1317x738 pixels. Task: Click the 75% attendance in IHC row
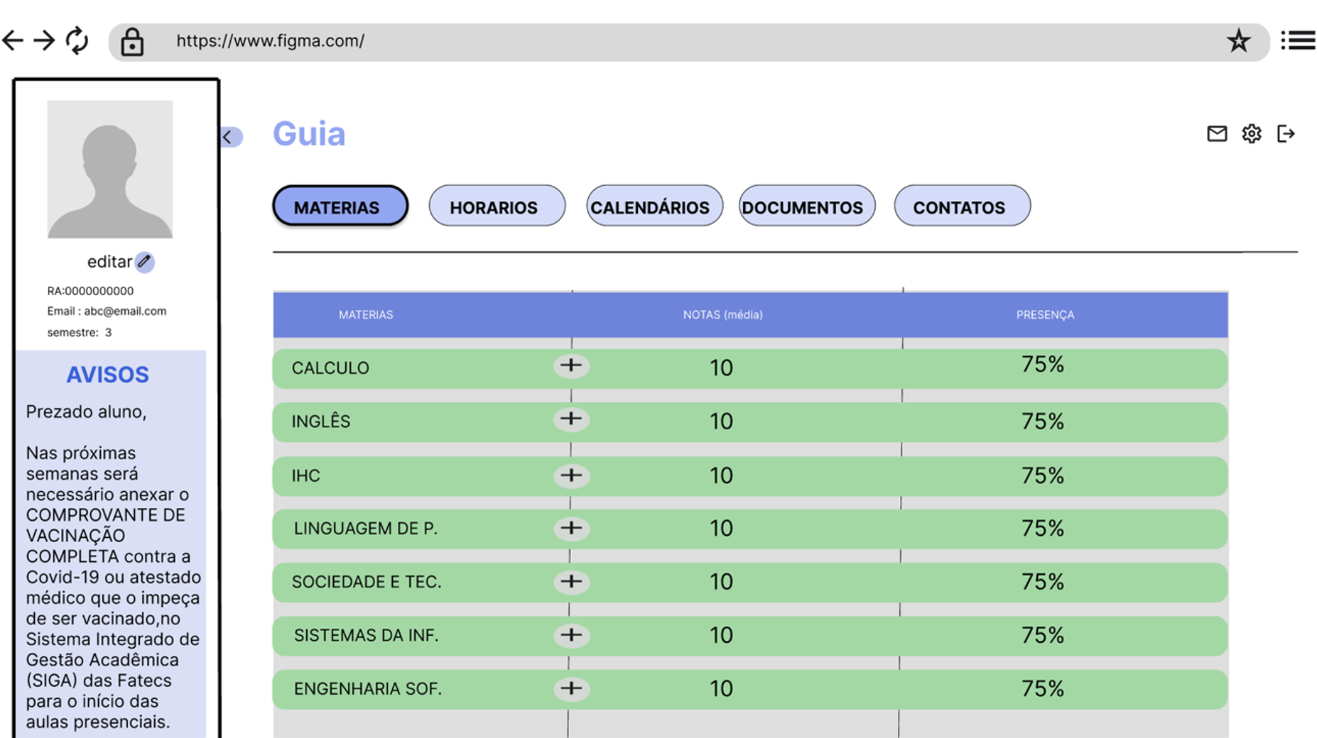coord(1043,475)
